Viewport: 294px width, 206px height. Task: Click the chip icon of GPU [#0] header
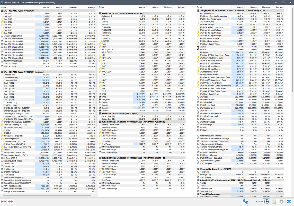tap(198, 11)
